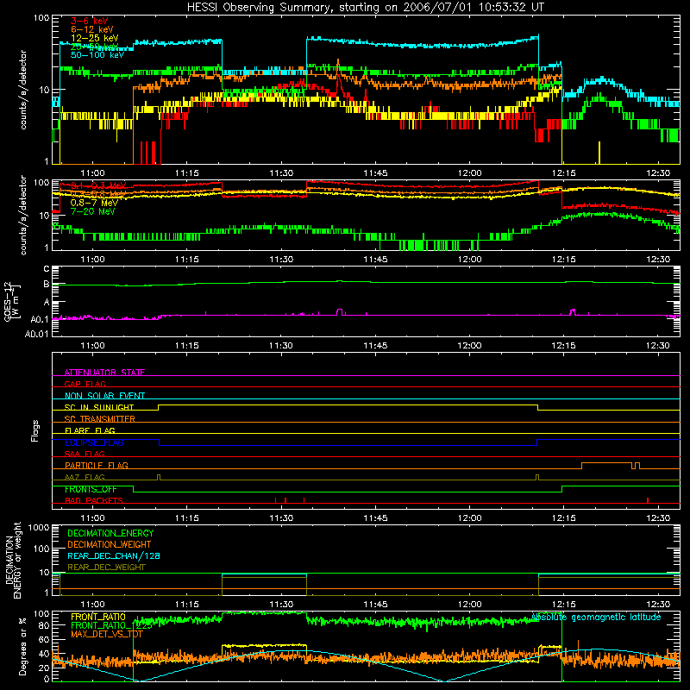Click 1000 tick label on decimation axis
This screenshot has height=690, width=690.
[39, 527]
